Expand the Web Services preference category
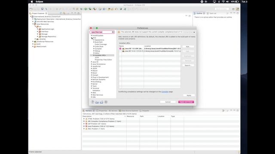The image size is (275, 154). [92, 95]
